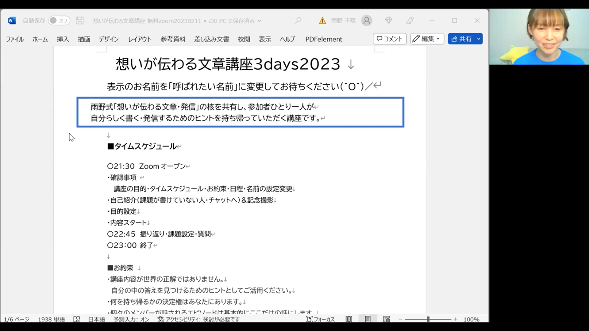589x331 pixels.
Task: Click the pen-with-sparkle icon in title bar
Action: point(410,21)
